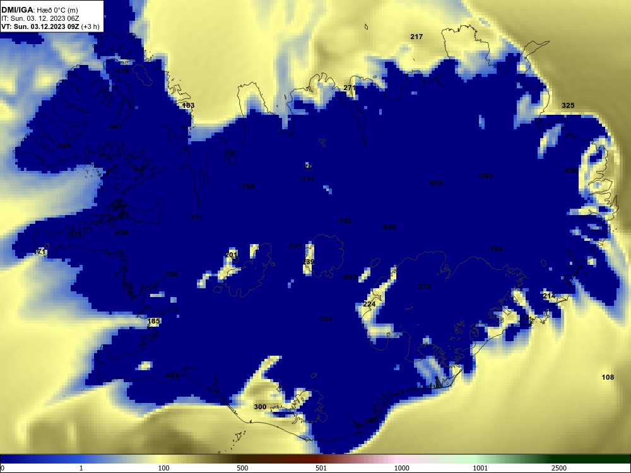The width and height of the screenshot is (631, 473).
Task: Click the -700 value label
Action: 170,274
